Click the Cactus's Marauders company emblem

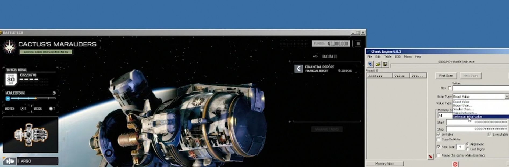(x=9, y=47)
